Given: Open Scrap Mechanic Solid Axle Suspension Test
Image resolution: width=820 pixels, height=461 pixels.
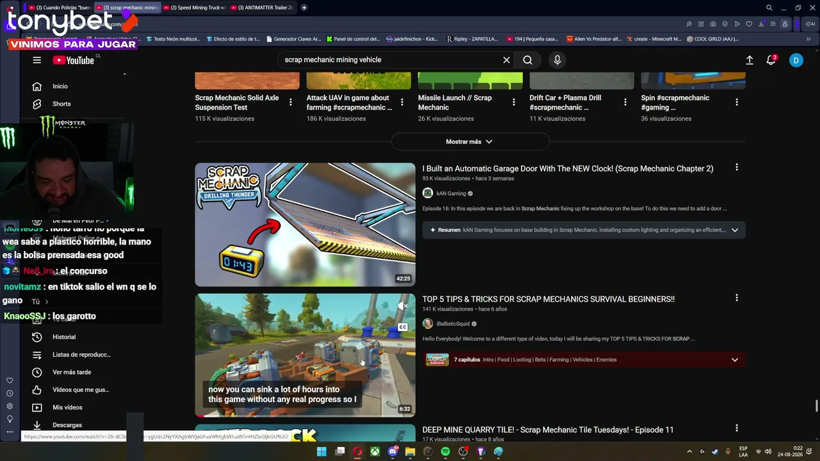Looking at the screenshot, I should pyautogui.click(x=237, y=102).
